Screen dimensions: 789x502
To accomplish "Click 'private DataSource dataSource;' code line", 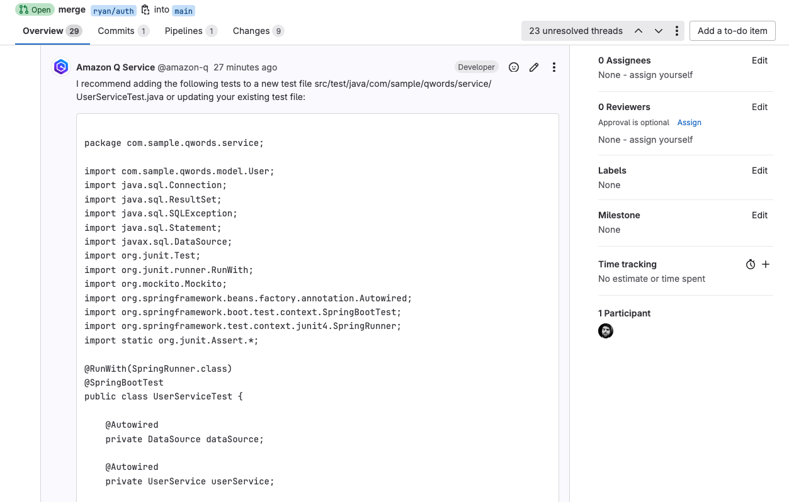I will tap(184, 439).
